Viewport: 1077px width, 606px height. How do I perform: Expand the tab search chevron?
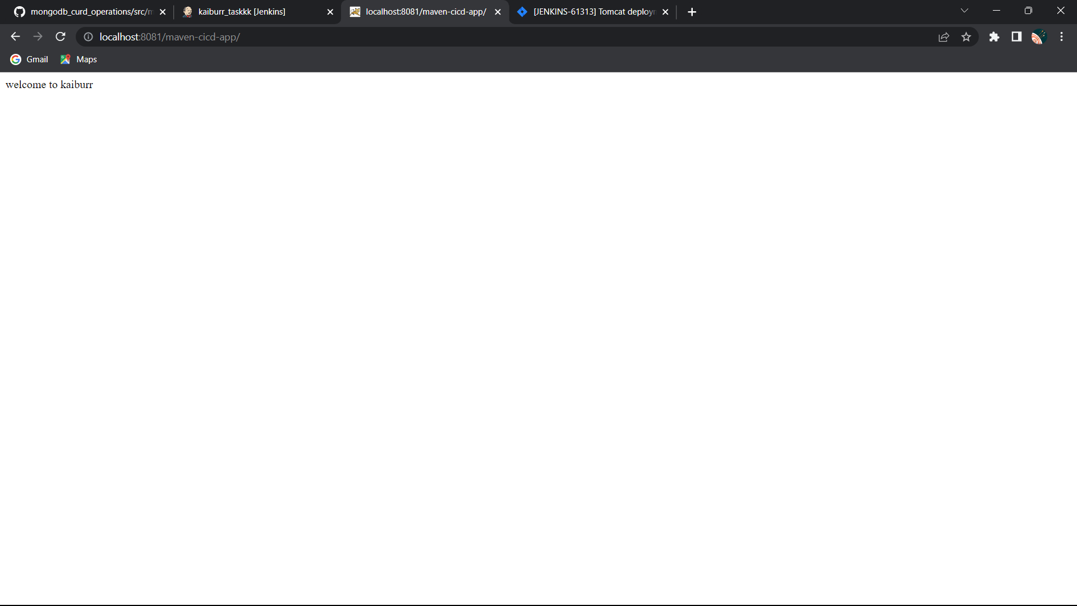pyautogui.click(x=964, y=11)
